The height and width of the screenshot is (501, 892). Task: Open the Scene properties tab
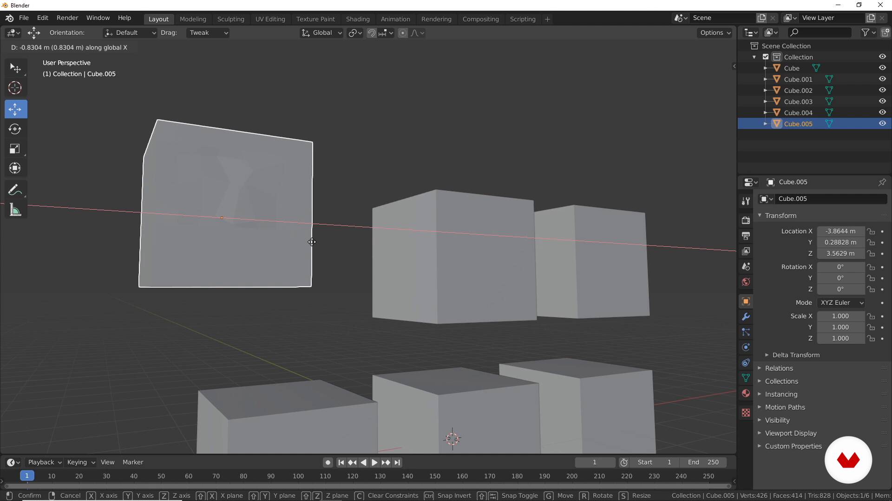coord(746,266)
